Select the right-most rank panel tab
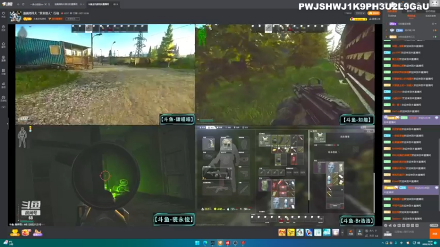 431,16
